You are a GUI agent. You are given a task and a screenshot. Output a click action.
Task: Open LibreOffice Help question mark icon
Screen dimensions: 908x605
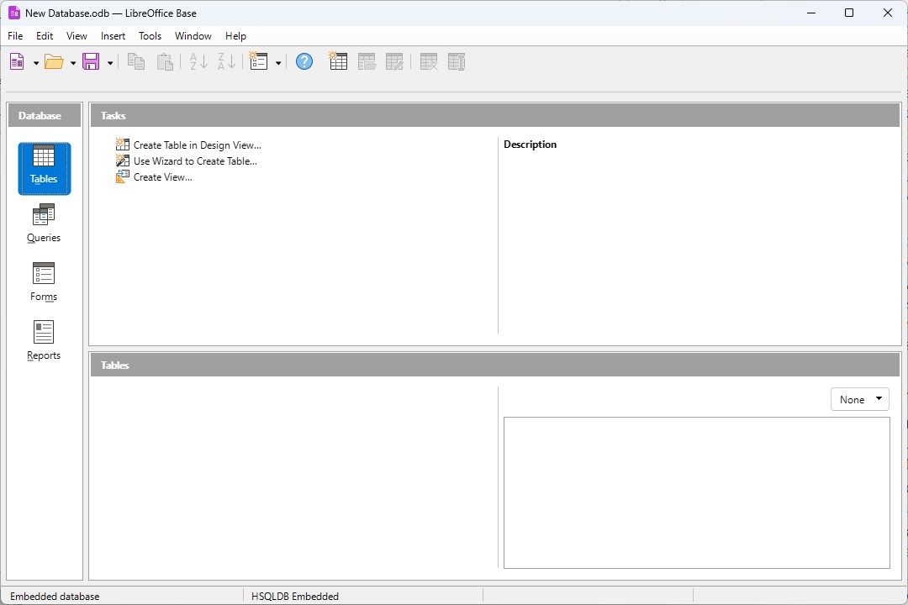[304, 61]
